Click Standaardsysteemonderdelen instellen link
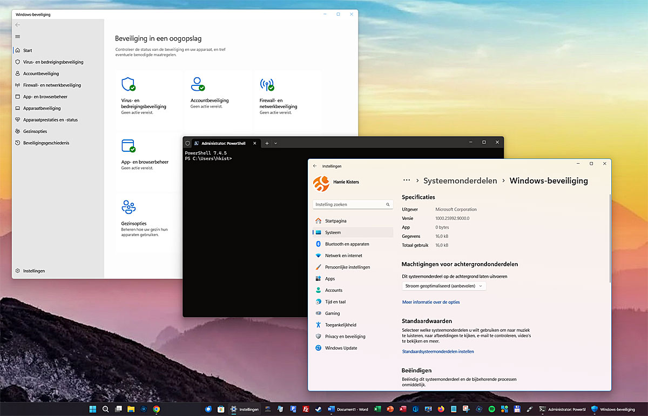648x416 pixels. pos(438,351)
